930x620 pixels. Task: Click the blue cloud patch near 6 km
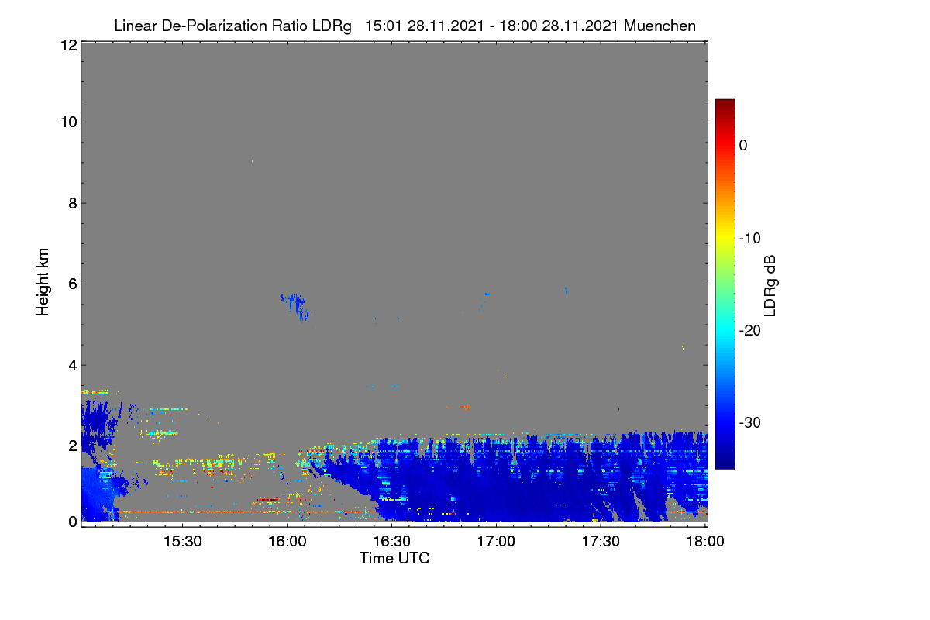click(296, 305)
